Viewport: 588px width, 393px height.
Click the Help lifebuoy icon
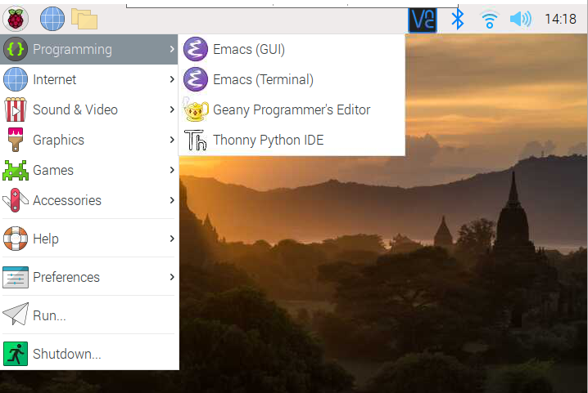click(16, 239)
